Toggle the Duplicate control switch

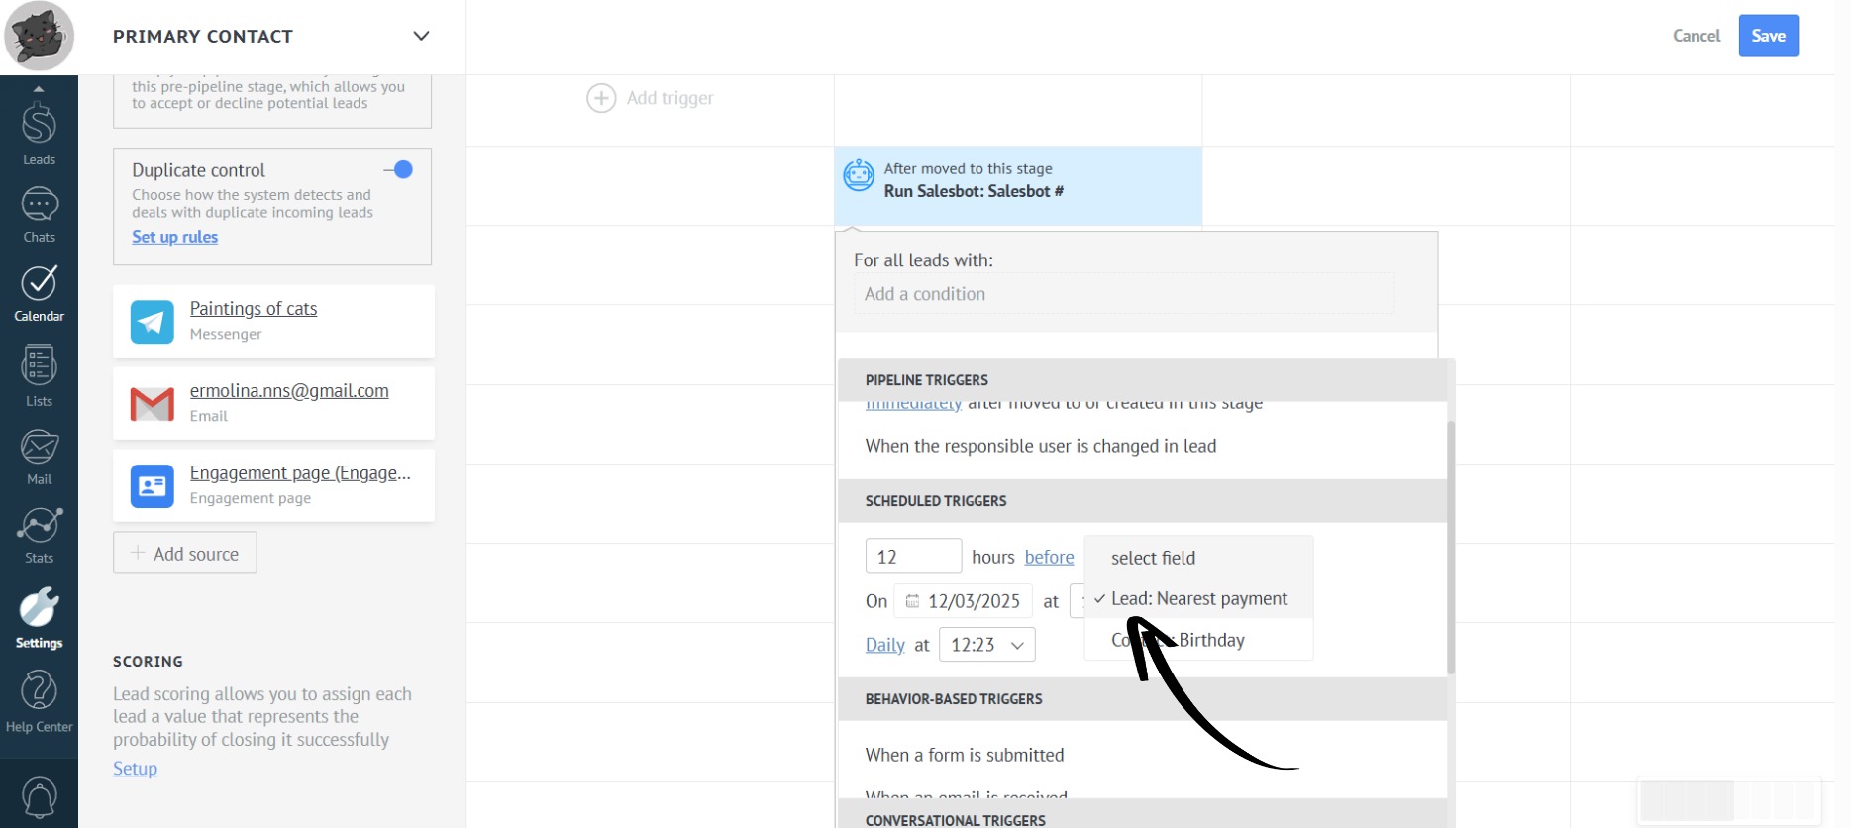399,170
